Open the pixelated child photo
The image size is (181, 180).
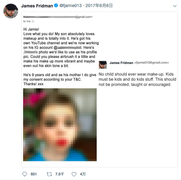point(60,124)
